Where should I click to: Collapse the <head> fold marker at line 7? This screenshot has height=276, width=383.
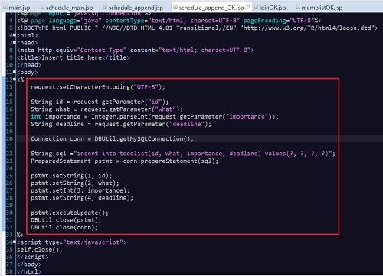pyautogui.click(x=15, y=42)
